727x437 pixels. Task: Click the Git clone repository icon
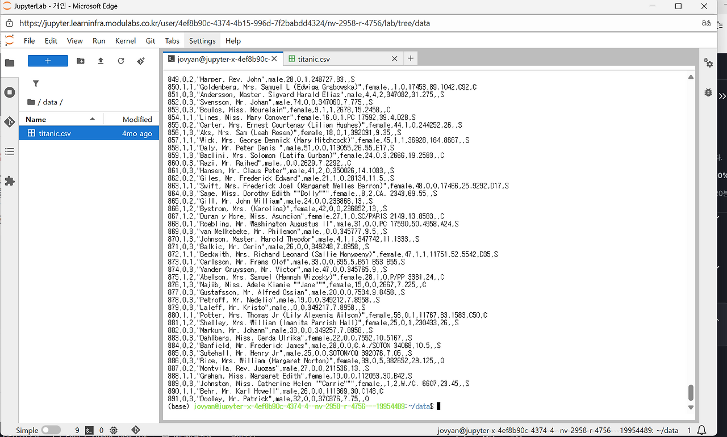pyautogui.click(x=141, y=61)
